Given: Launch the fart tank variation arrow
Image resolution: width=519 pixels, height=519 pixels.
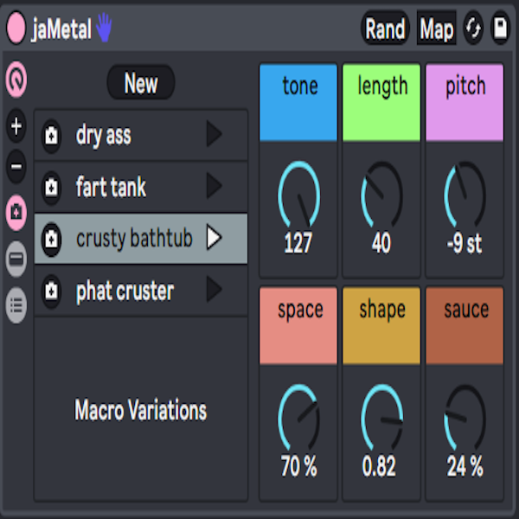Looking at the screenshot, I should (x=214, y=187).
